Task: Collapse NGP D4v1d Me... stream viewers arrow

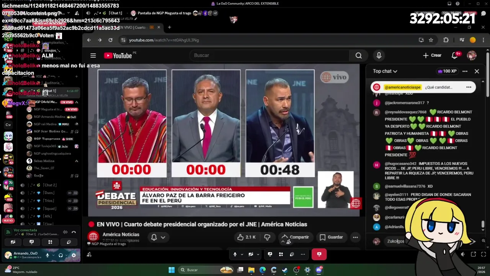Action: [77, 102]
